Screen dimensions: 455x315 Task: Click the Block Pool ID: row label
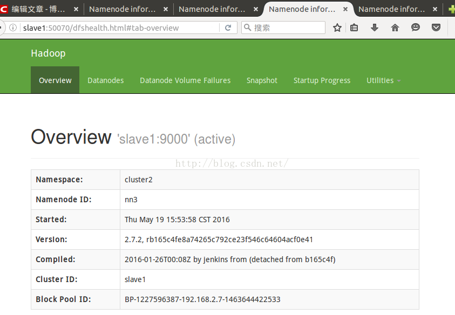click(x=63, y=299)
